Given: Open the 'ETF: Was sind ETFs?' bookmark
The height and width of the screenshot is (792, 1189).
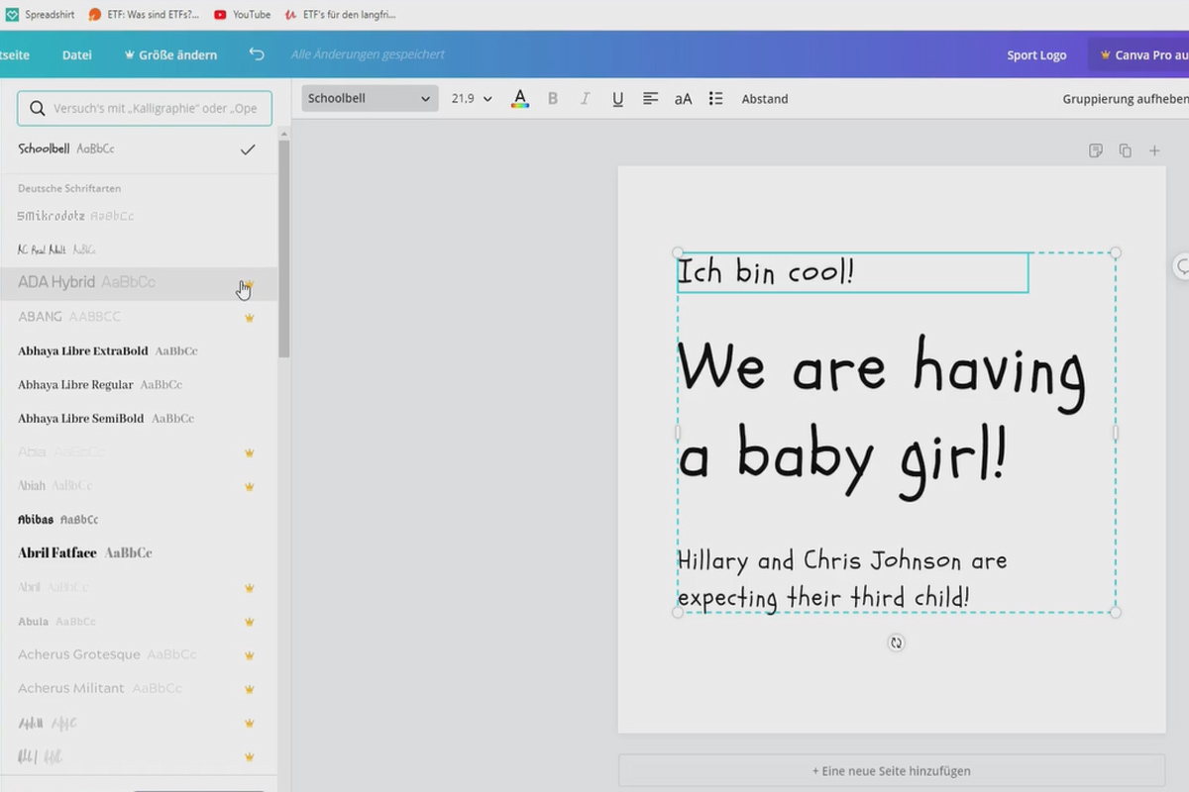Looking at the screenshot, I should click(144, 14).
